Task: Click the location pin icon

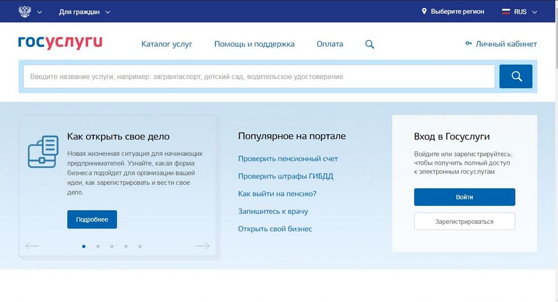Action: [424, 11]
